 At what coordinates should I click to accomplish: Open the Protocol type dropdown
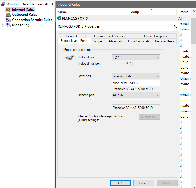[x=136, y=57]
